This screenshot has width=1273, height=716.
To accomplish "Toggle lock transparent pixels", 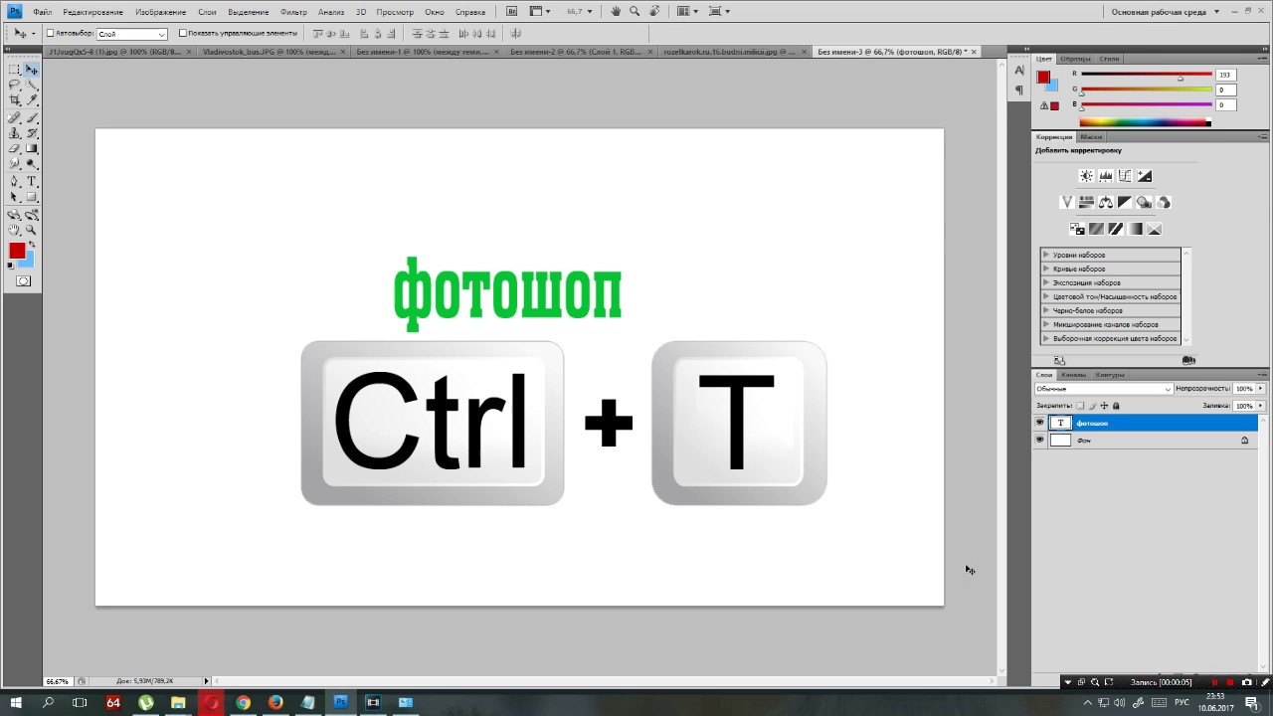I will tap(1081, 406).
